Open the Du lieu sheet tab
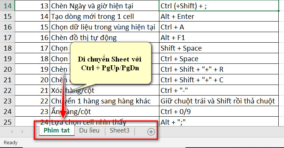Viewport: 284px width, 148px height. 89,131
